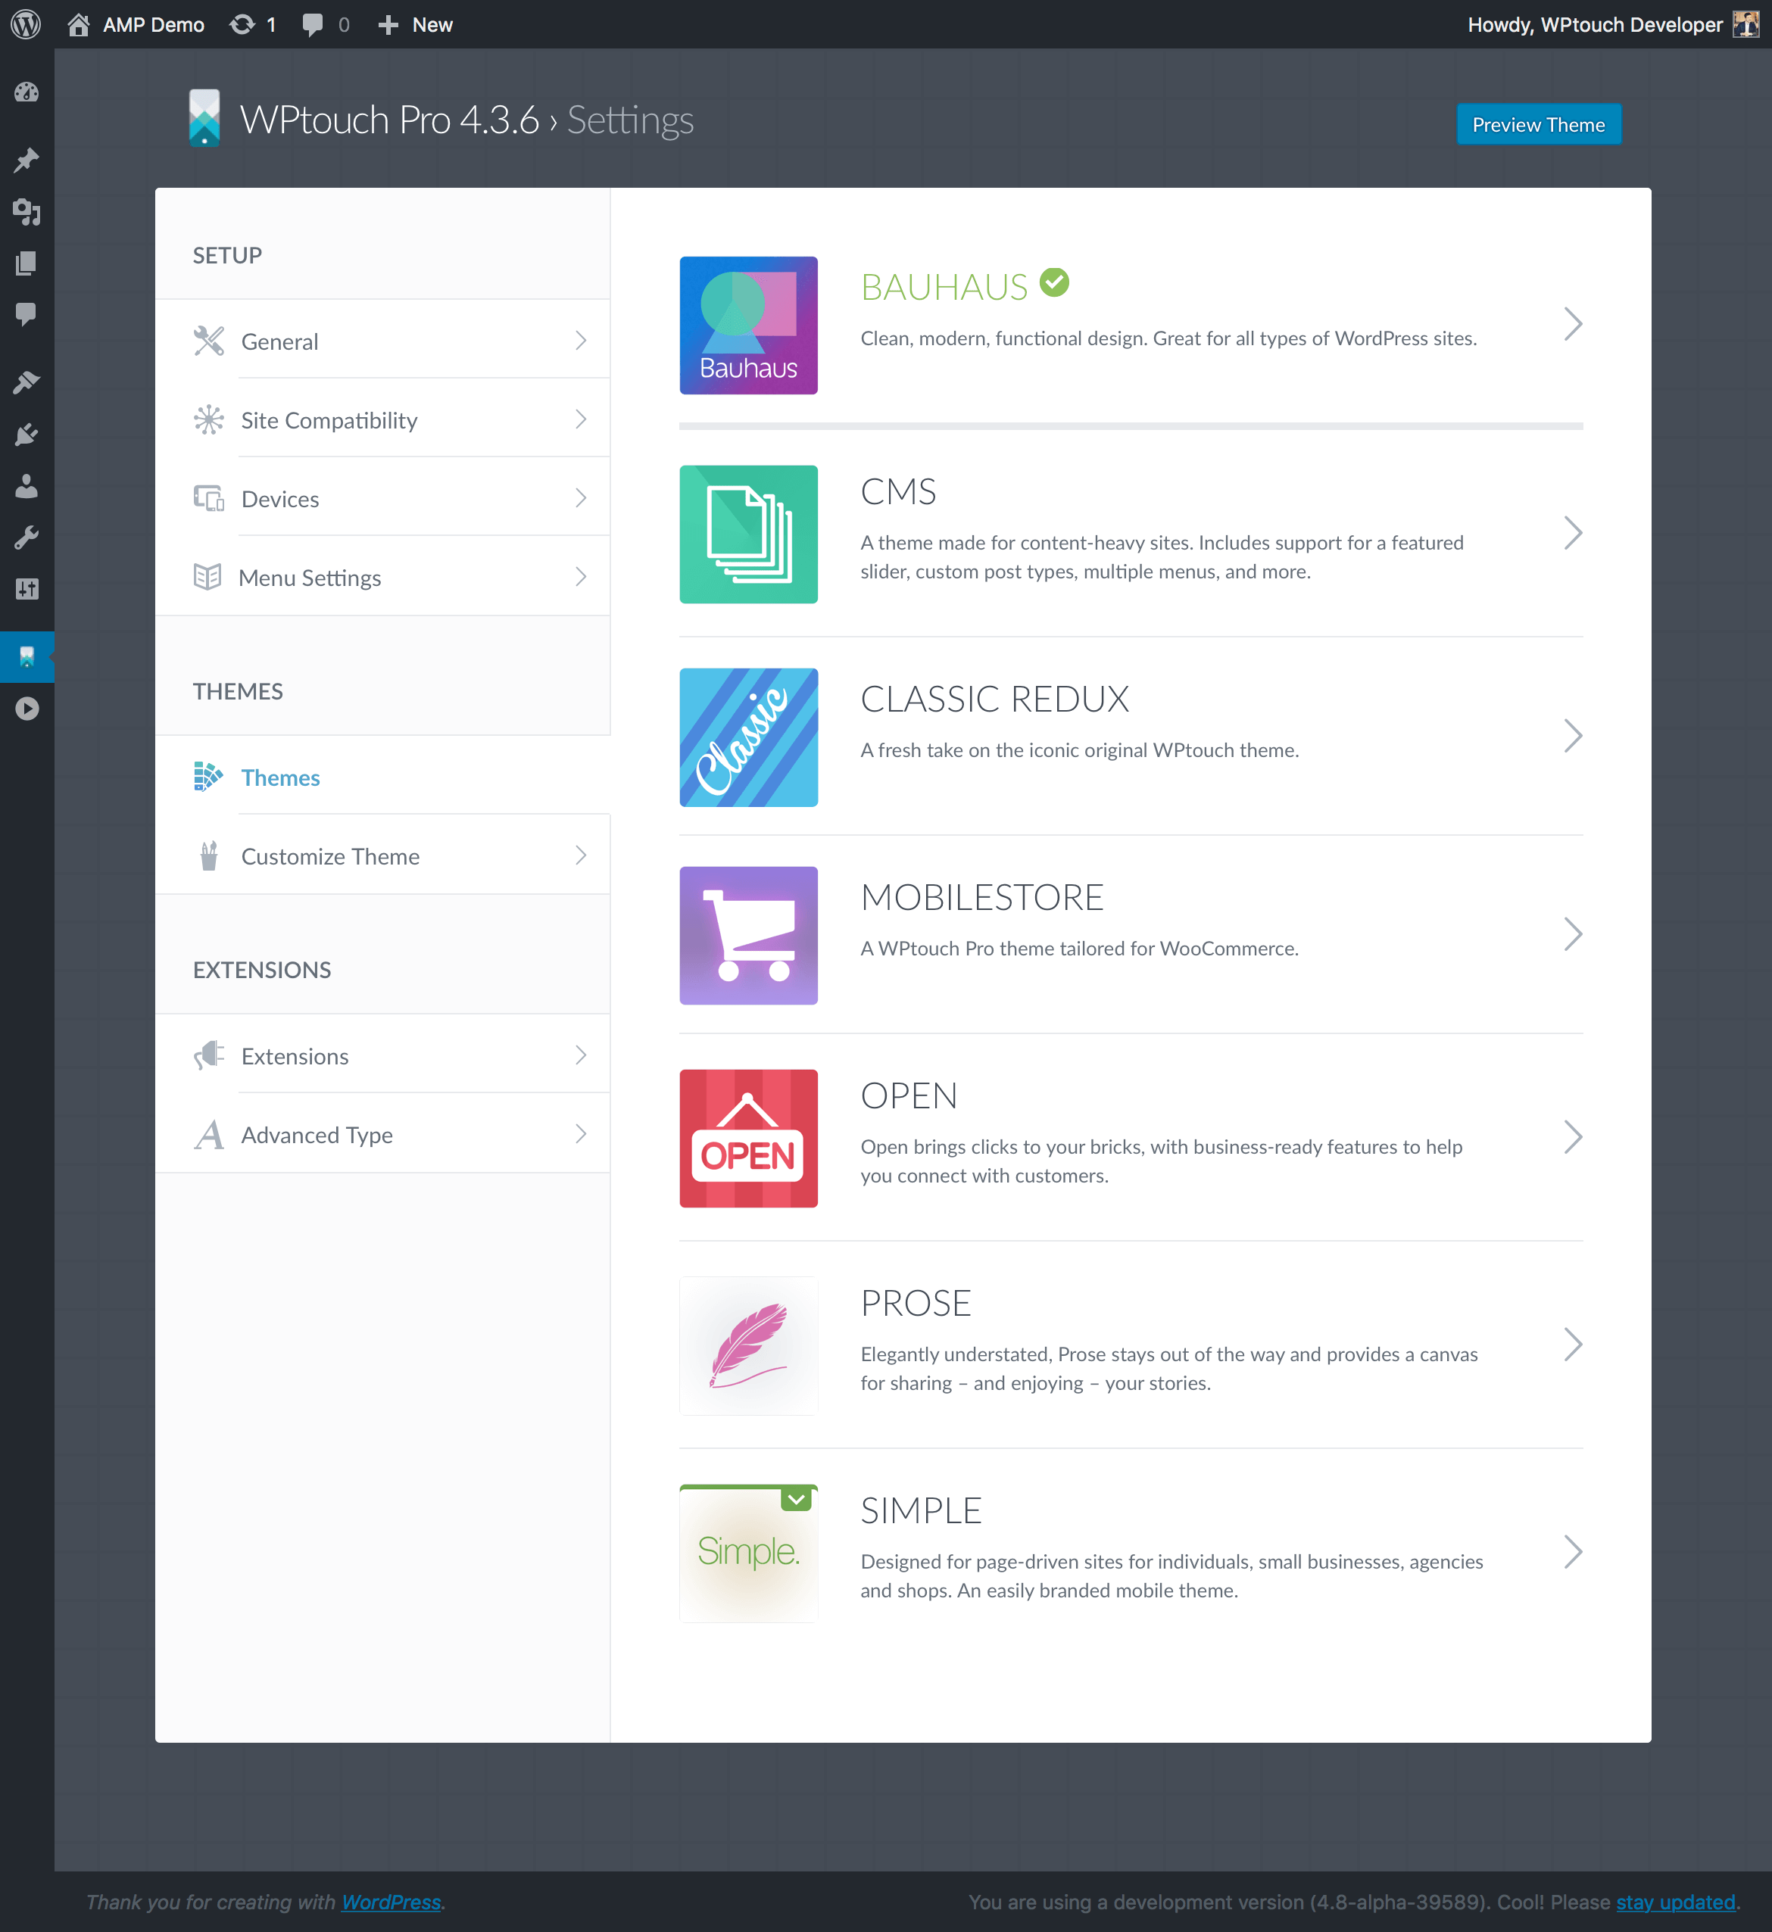Viewport: 1772px width, 1932px height.
Task: Open the updates icon in admin bar
Action: [242, 24]
